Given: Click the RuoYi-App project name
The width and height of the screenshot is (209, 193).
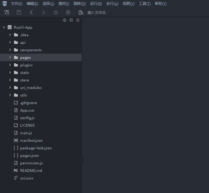Looking at the screenshot, I should click(x=23, y=27).
